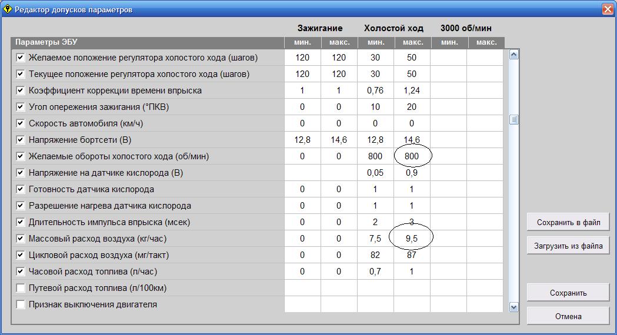The image size is (617, 335).
Task: Uncheck Скорость автомобиля (км/ч)
Action: pyautogui.click(x=21, y=123)
